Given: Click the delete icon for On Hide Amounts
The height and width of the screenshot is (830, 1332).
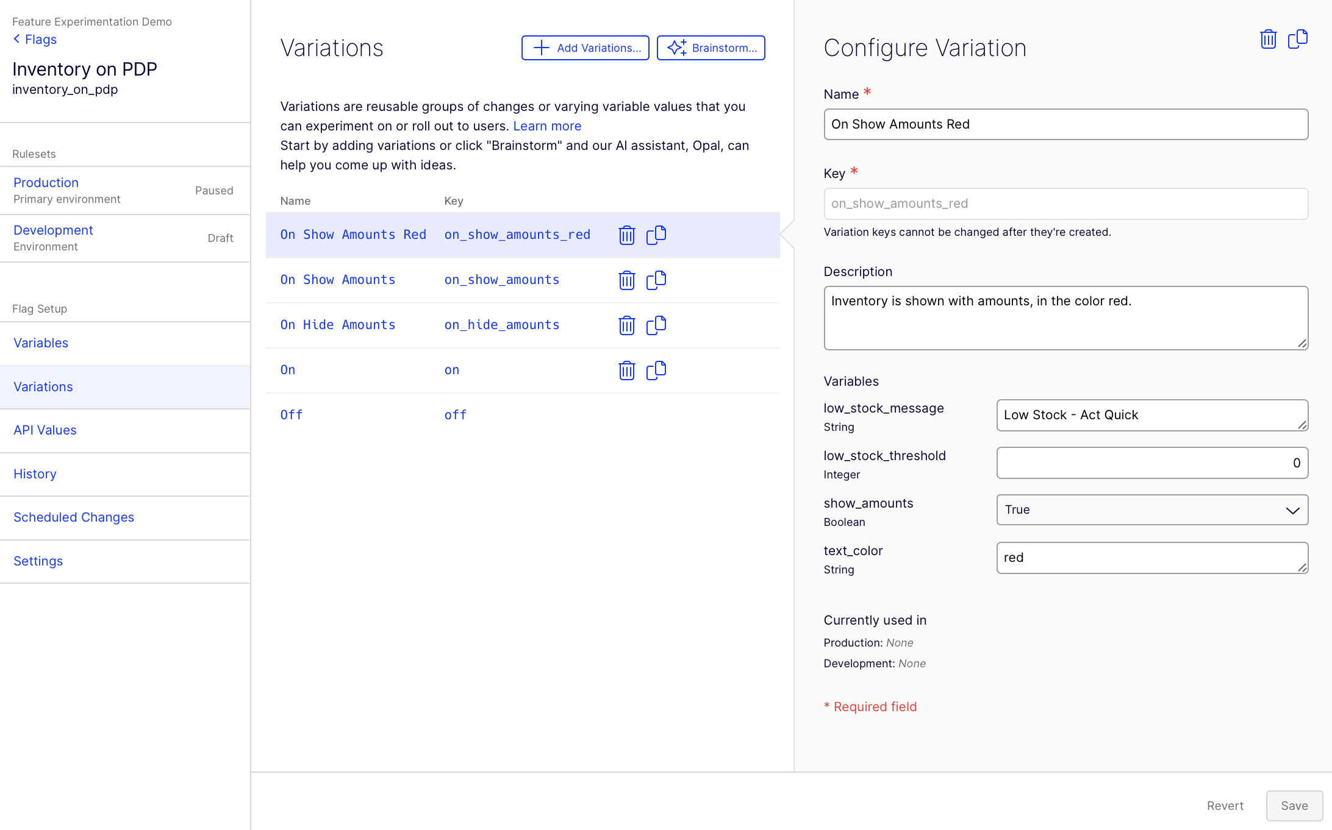Looking at the screenshot, I should (626, 325).
